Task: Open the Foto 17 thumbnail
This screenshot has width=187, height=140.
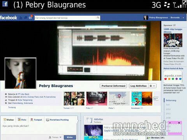Action: [x=97, y=98]
